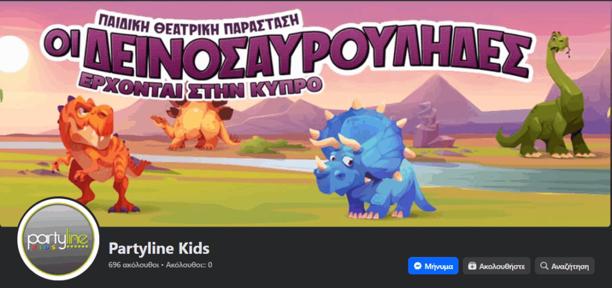Viewport: 612px width, 288px height.
Task: Click the white sun in cover image
Action: pyautogui.click(x=13, y=54)
